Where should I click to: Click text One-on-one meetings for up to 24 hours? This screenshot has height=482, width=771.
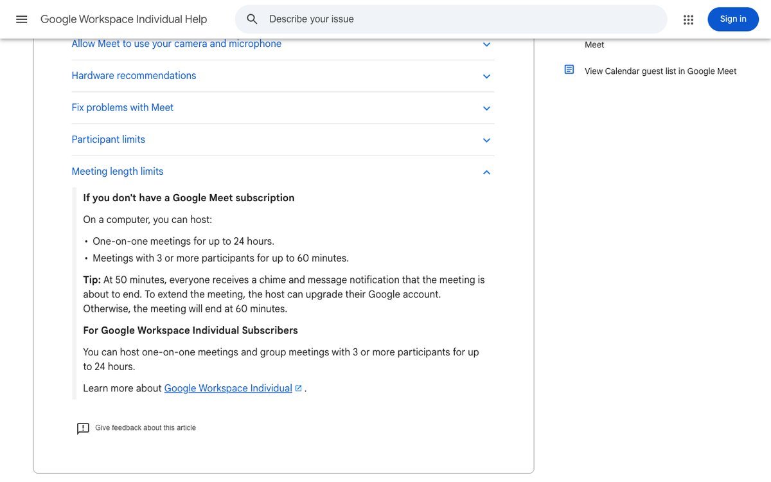pos(183,242)
